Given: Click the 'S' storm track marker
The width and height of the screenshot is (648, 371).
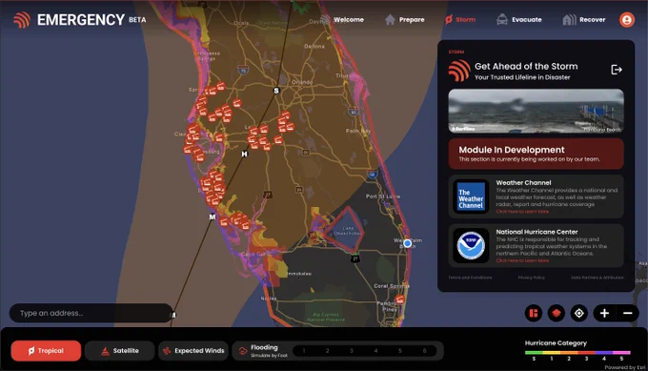Looking at the screenshot, I should [276, 91].
